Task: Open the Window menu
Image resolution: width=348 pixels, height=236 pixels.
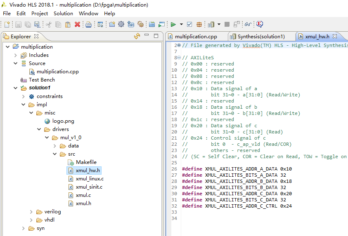Action: pyautogui.click(x=89, y=14)
